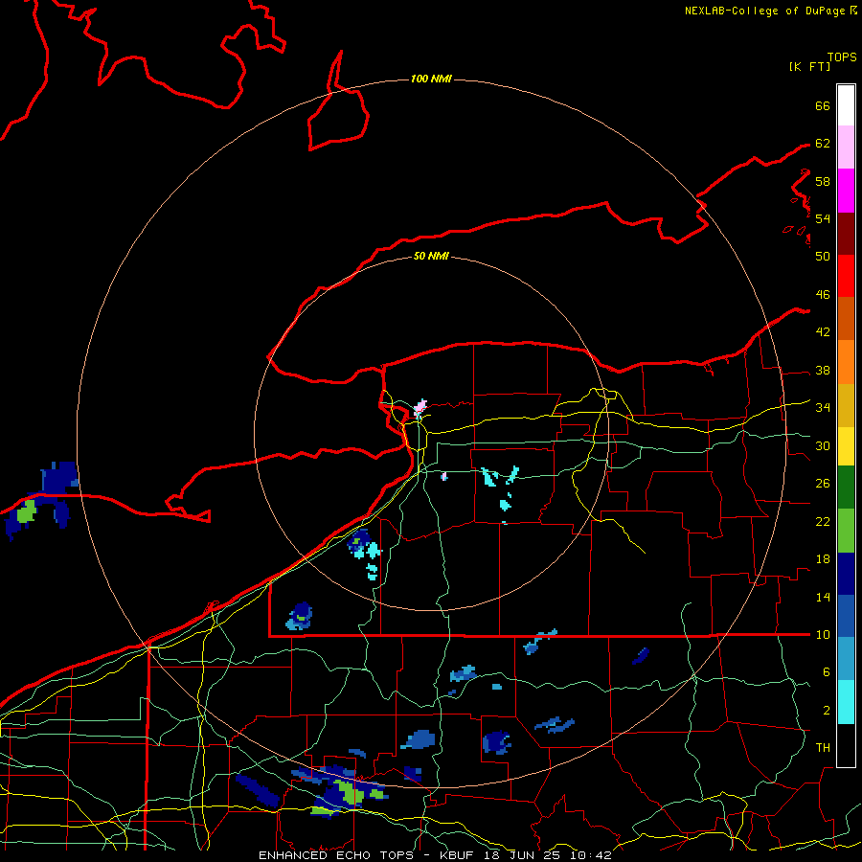Click the 14 value on the legend
862x862 pixels.
pyautogui.click(x=823, y=597)
